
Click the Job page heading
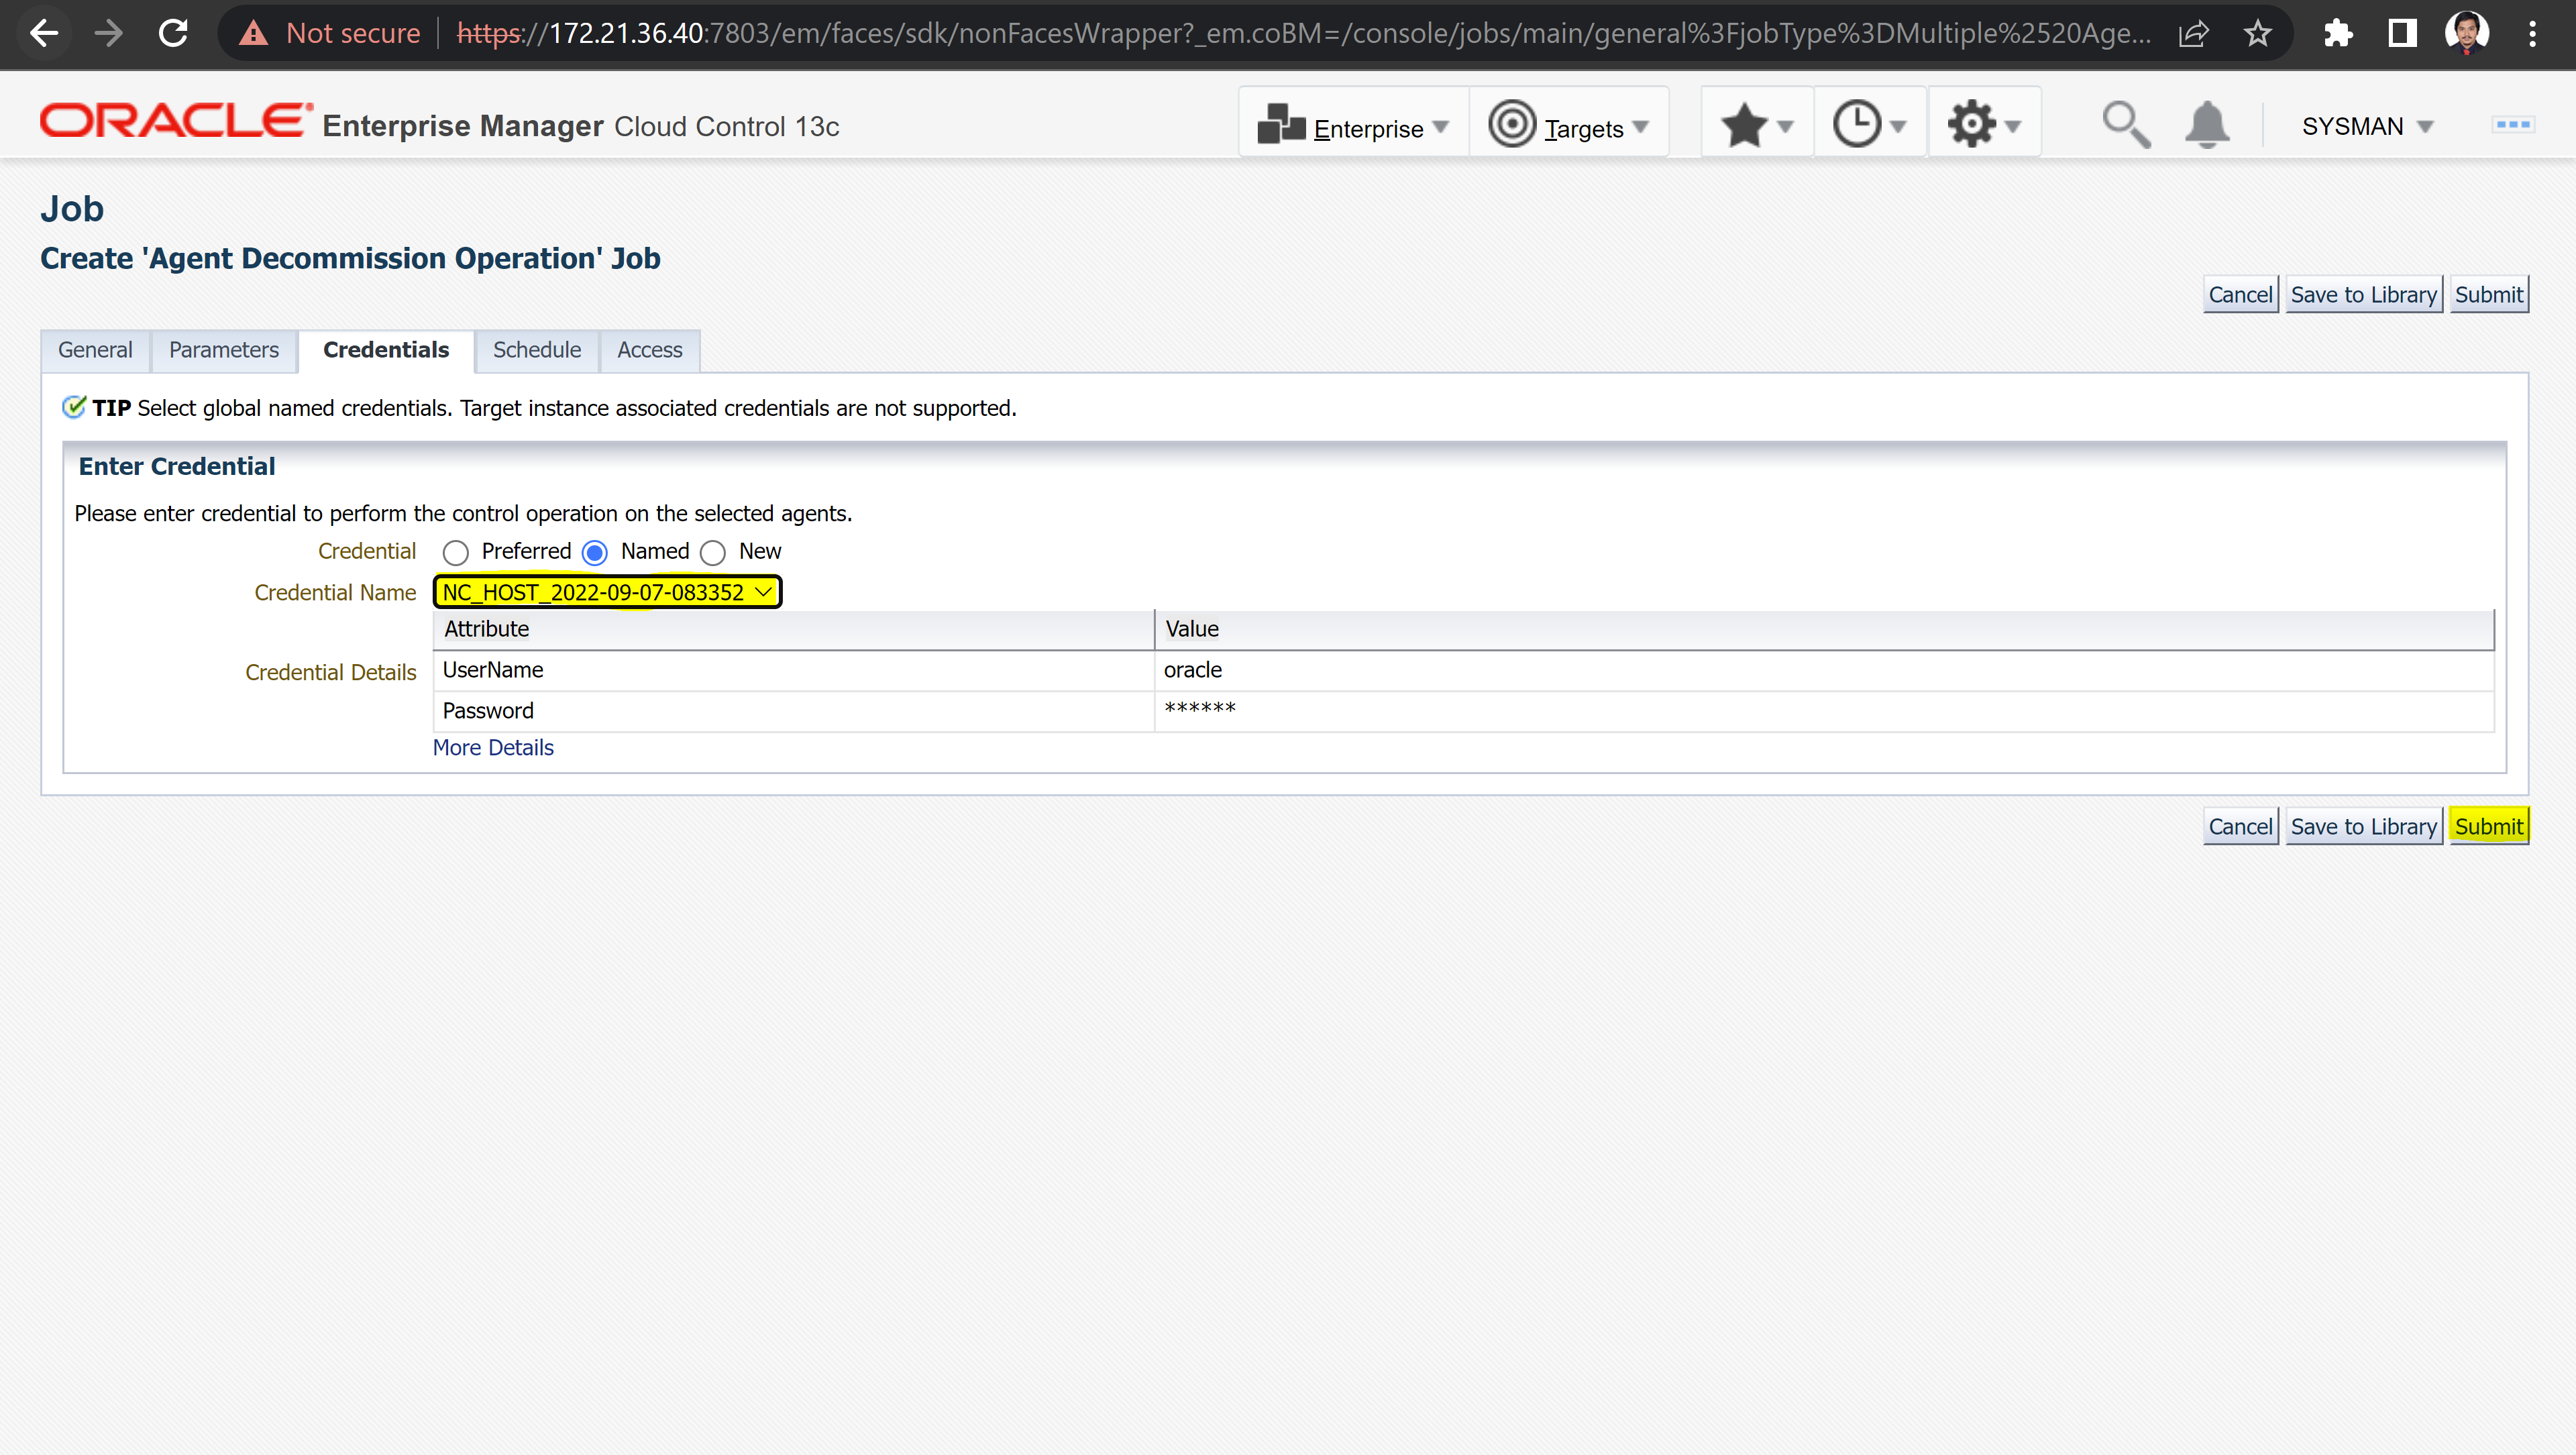72,209
